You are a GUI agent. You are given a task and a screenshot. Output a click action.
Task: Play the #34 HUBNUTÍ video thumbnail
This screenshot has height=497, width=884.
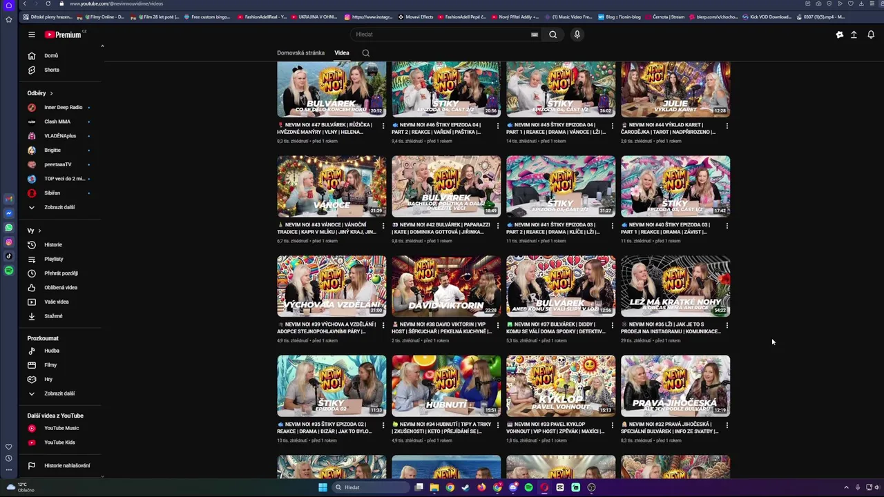point(446,386)
